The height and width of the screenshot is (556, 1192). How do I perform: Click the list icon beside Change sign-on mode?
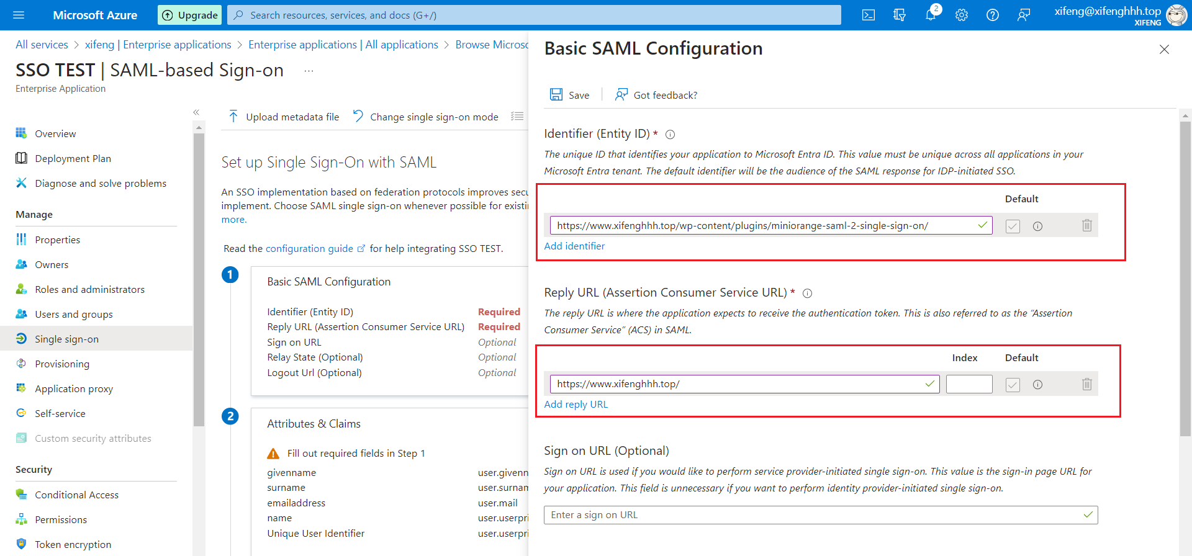tap(517, 116)
